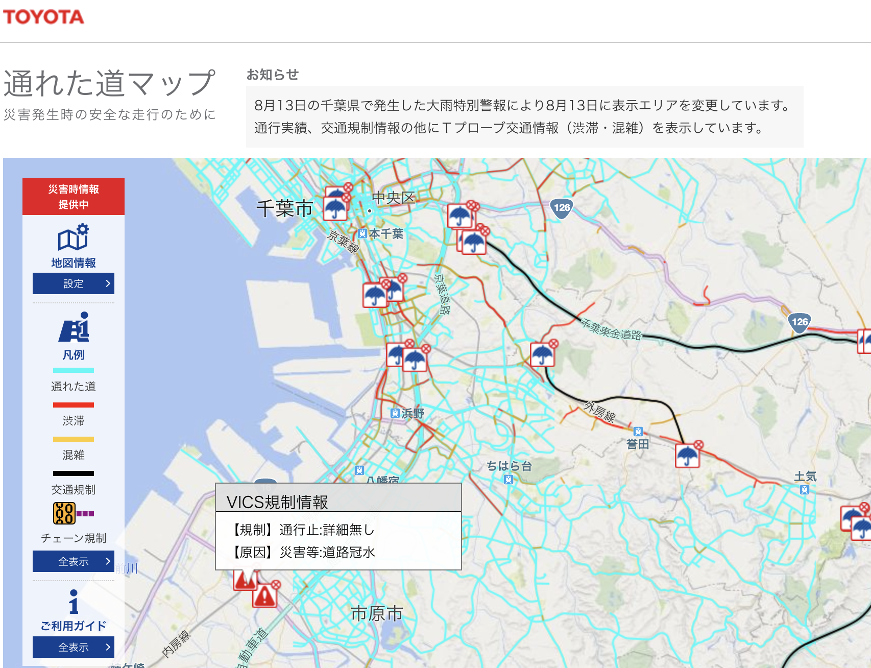871x668 pixels.
Task: Select the 凡例 legend icon
Action: [x=74, y=327]
